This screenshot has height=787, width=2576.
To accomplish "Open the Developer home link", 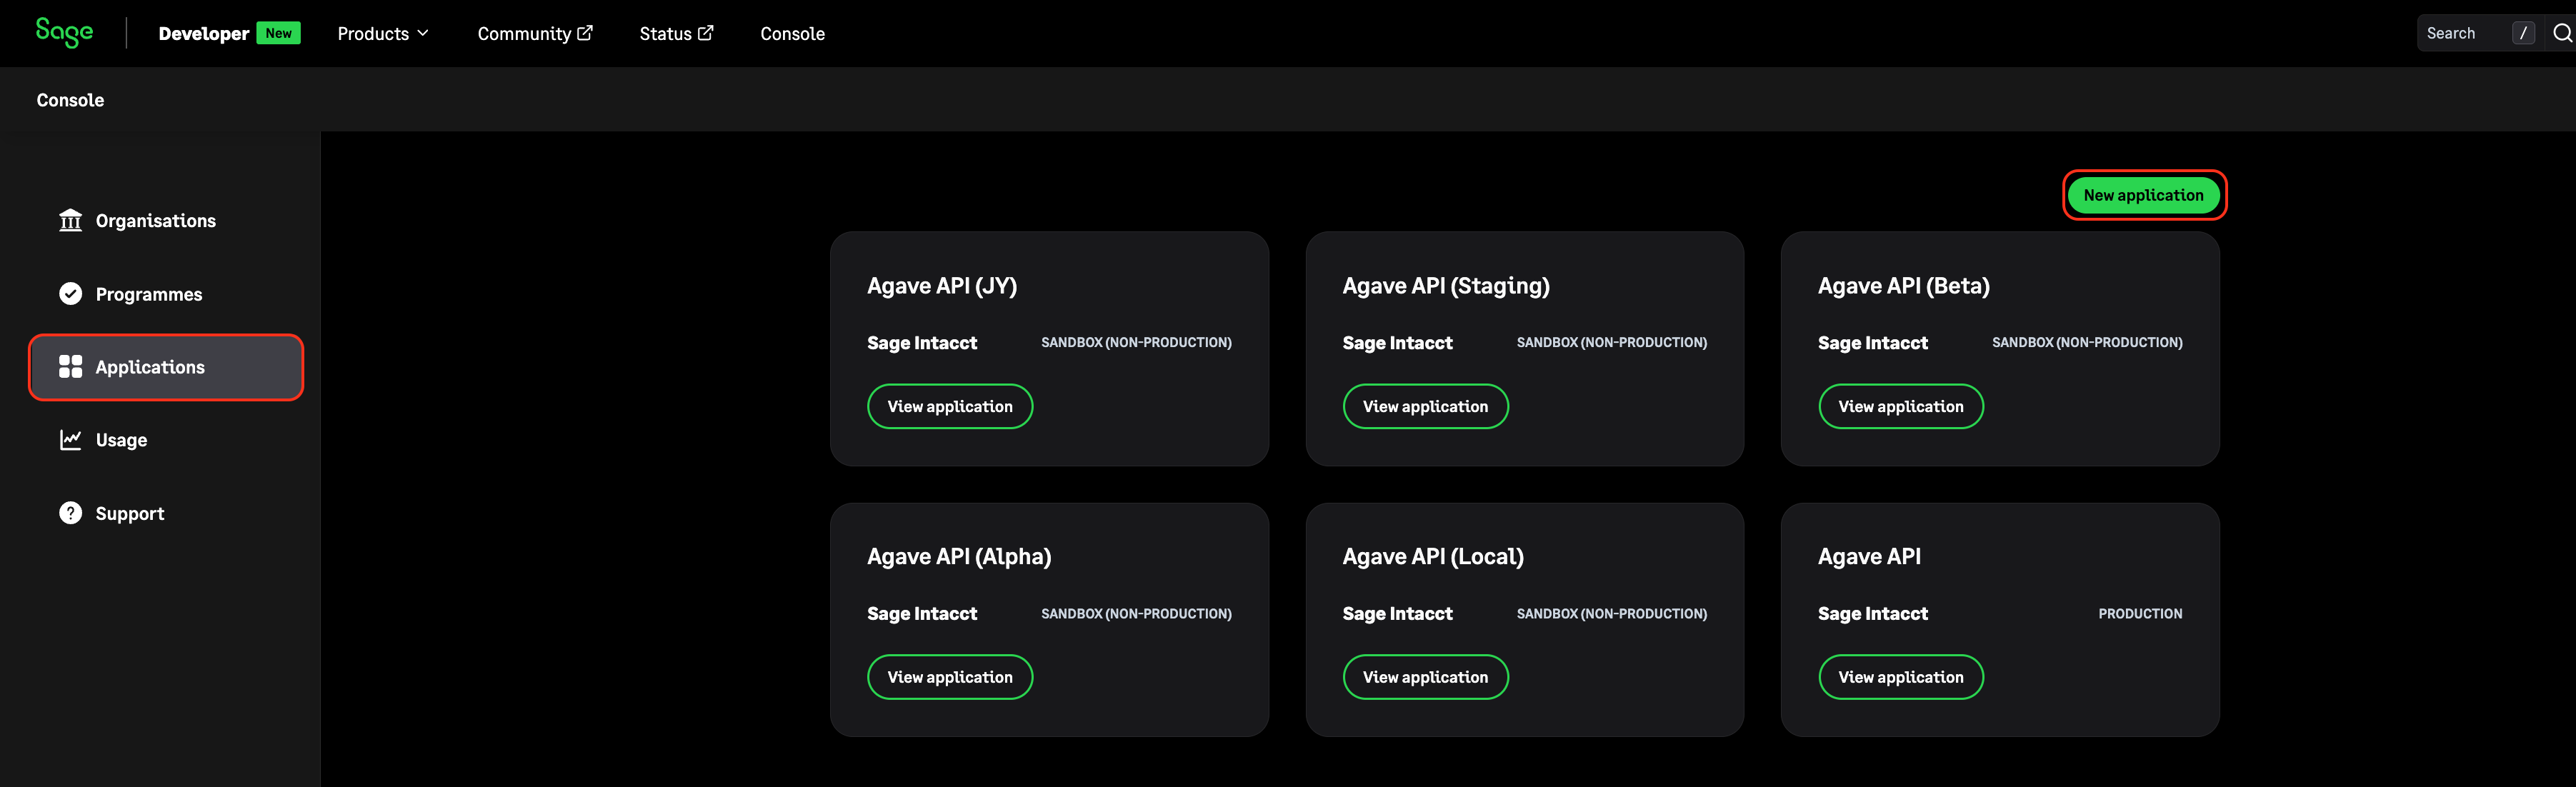I will [x=204, y=33].
